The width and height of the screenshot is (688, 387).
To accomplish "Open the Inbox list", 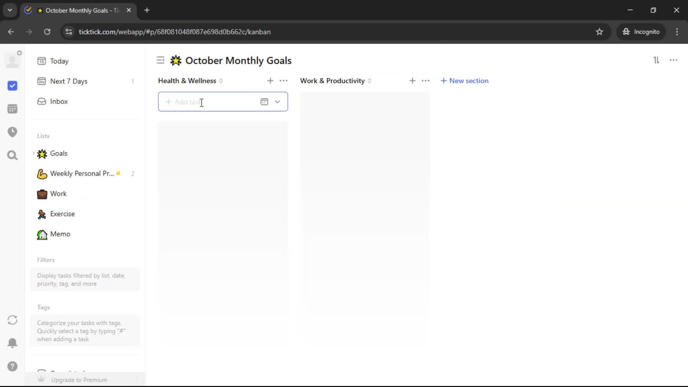I will pyautogui.click(x=59, y=101).
